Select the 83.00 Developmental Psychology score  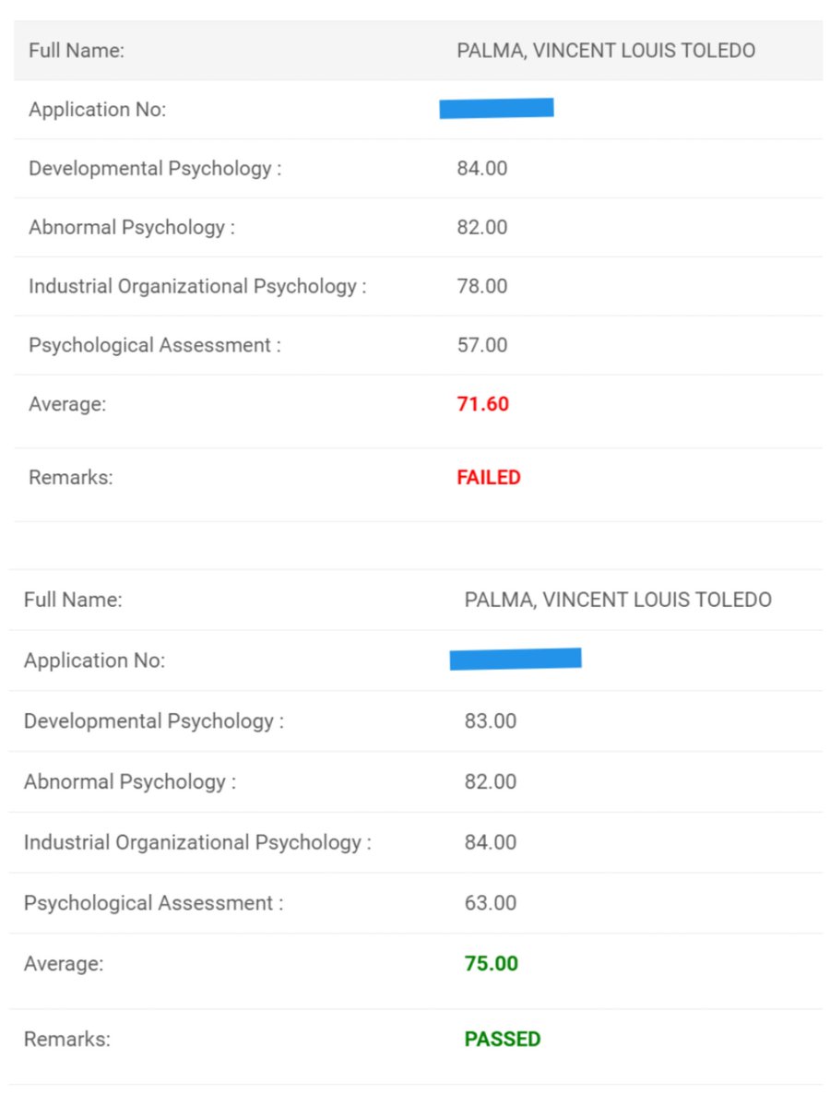click(x=491, y=720)
